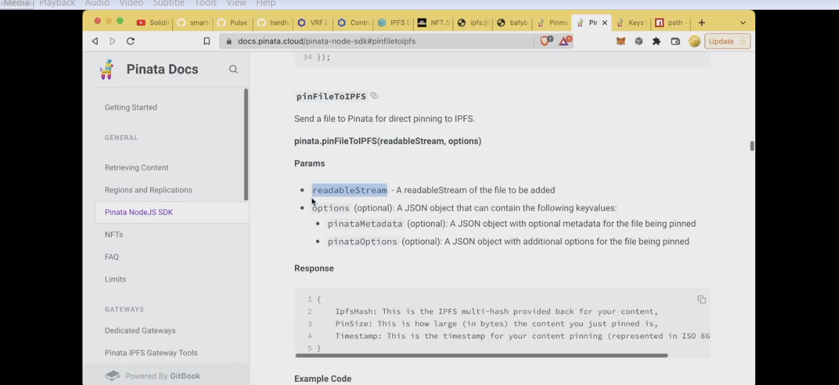This screenshot has width=839, height=385.
Task: Expand the tab search dropdown arrow
Action: point(743,23)
